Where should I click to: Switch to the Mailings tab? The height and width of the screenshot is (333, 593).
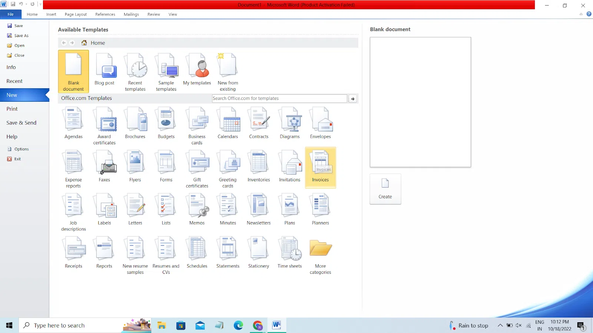131,14
